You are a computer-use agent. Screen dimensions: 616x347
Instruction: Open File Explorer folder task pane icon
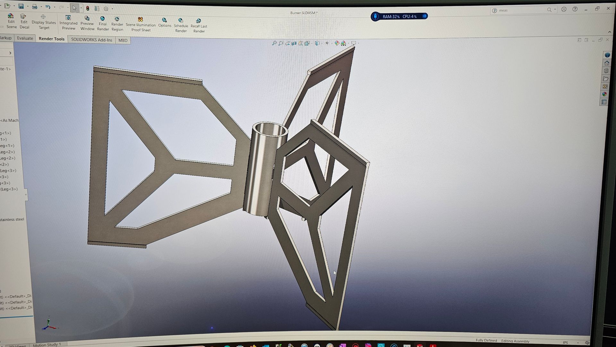(605, 79)
